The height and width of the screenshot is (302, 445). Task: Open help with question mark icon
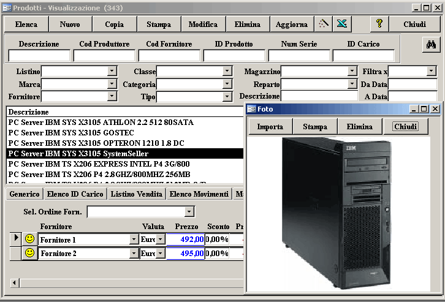click(x=379, y=24)
